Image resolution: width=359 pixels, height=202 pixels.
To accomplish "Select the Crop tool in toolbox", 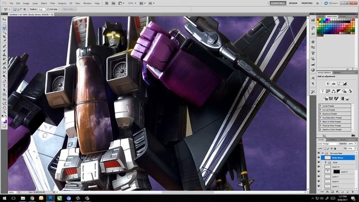I will (4, 37).
